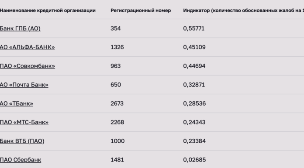Select registration number 1481 cell

pyautogui.click(x=117, y=160)
